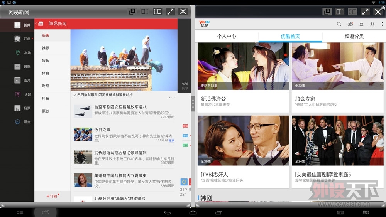This screenshot has height=217, width=386.
Task: Select the 娱乐 category
Action: pos(52,61)
